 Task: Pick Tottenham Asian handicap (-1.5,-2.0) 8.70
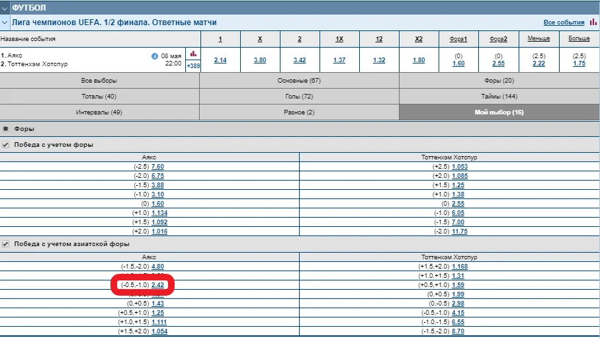click(x=458, y=331)
